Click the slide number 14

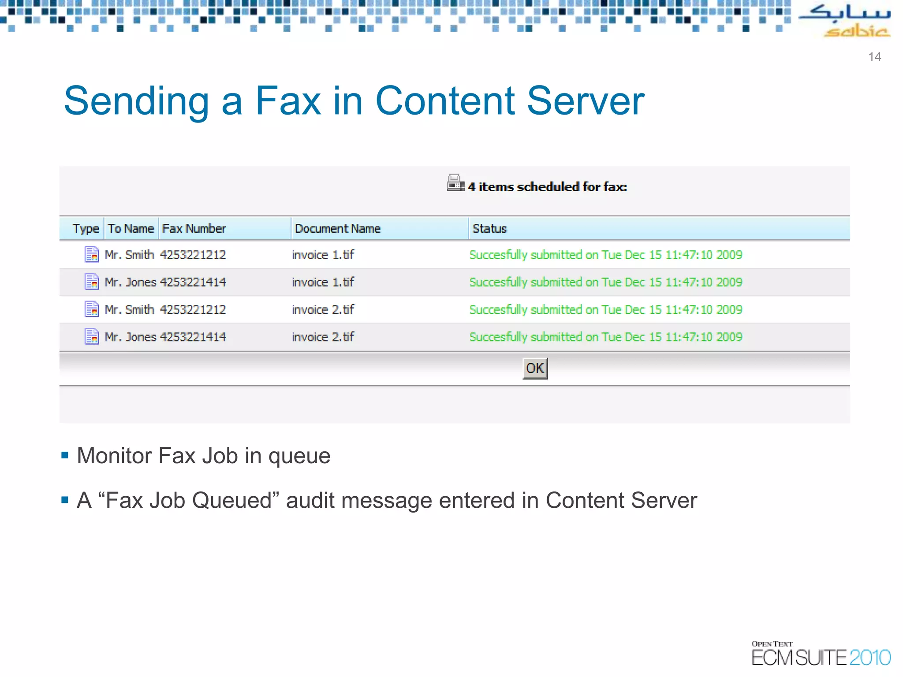tap(875, 57)
